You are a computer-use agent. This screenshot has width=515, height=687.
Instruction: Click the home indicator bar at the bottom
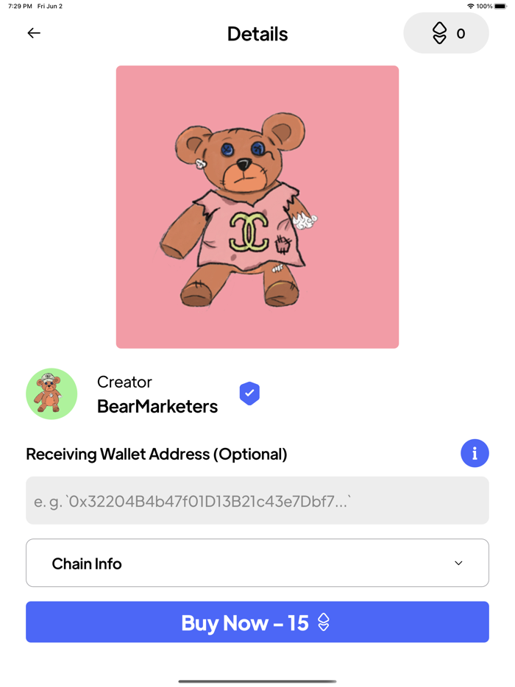[x=257, y=680]
